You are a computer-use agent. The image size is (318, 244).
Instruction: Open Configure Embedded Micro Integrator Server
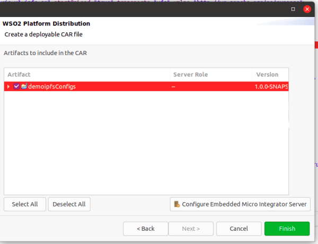click(x=240, y=204)
